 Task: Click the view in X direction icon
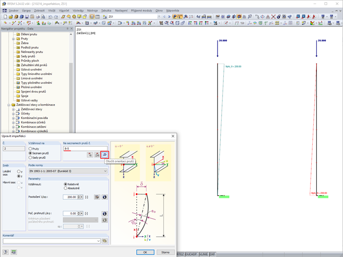[x=190, y=23]
